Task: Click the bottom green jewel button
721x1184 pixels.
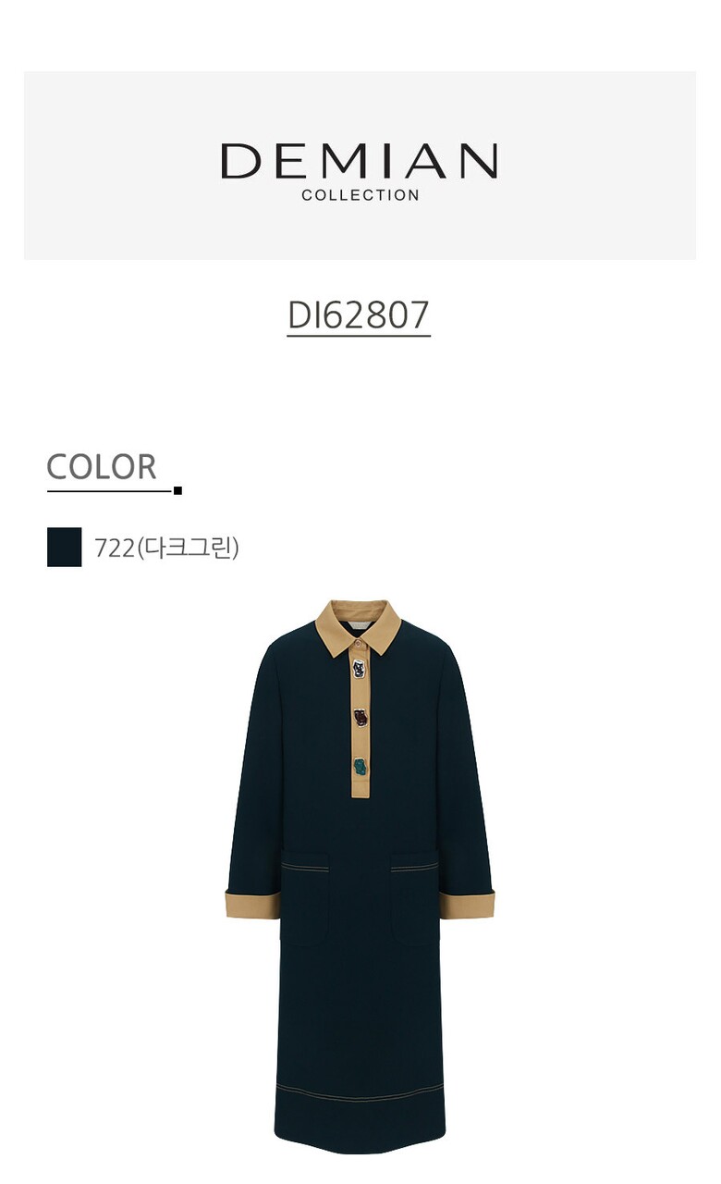Action: pyautogui.click(x=360, y=766)
